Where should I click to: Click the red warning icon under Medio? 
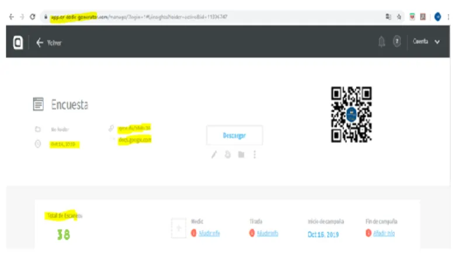[193, 233]
